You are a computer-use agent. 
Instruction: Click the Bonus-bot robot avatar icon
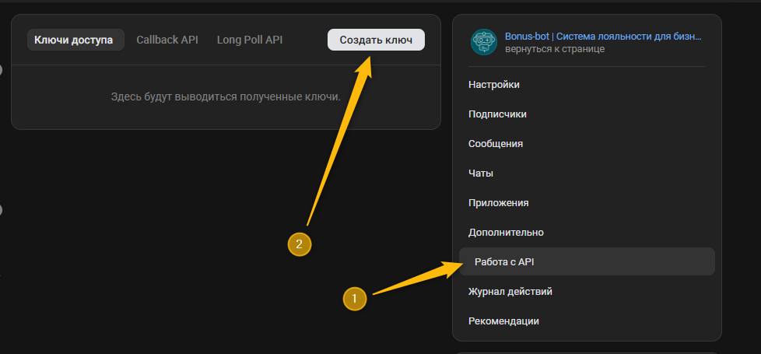tap(483, 42)
